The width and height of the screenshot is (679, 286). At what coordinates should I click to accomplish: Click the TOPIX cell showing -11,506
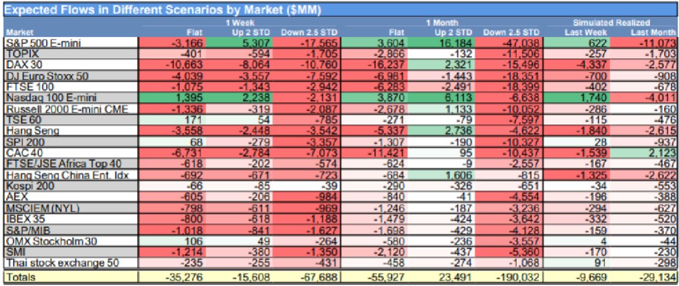click(509, 53)
